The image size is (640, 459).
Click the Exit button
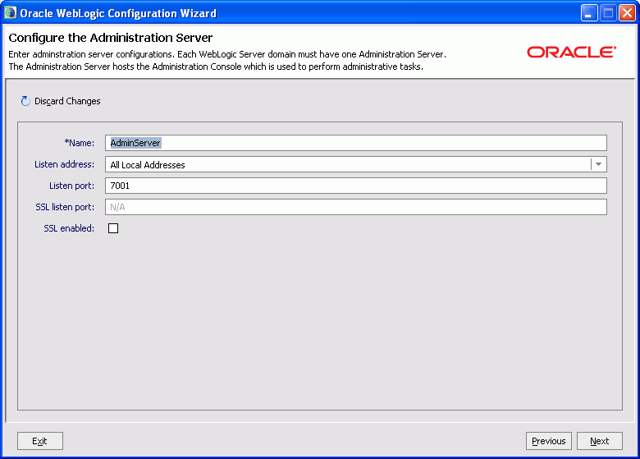pos(40,441)
